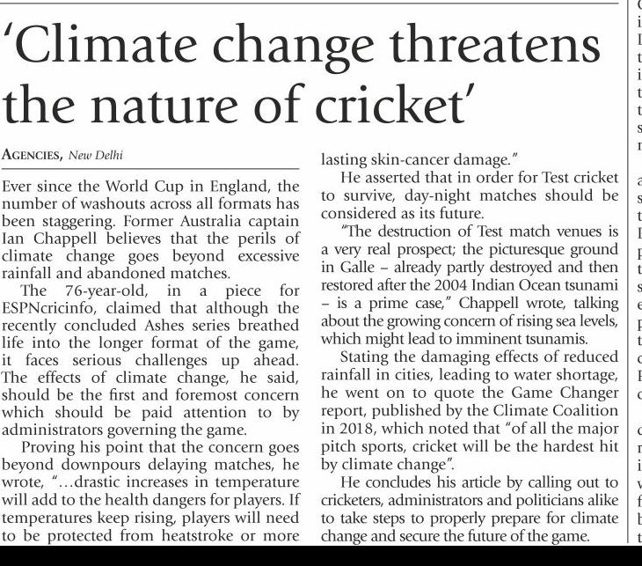Click the paragraph starting 'Stating the damaging effects'
The image size is (642, 566).
469,409
